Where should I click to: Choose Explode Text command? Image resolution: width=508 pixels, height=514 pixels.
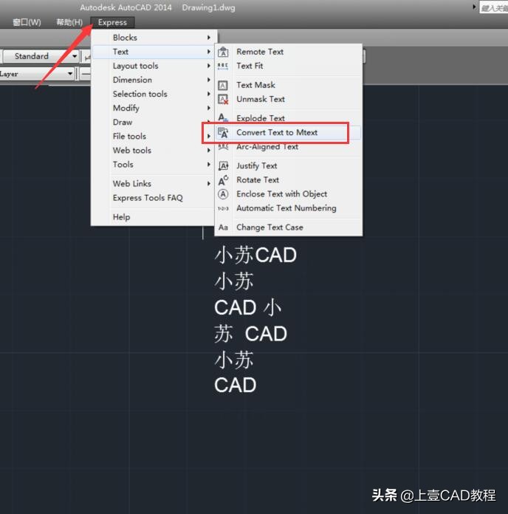(x=289, y=118)
